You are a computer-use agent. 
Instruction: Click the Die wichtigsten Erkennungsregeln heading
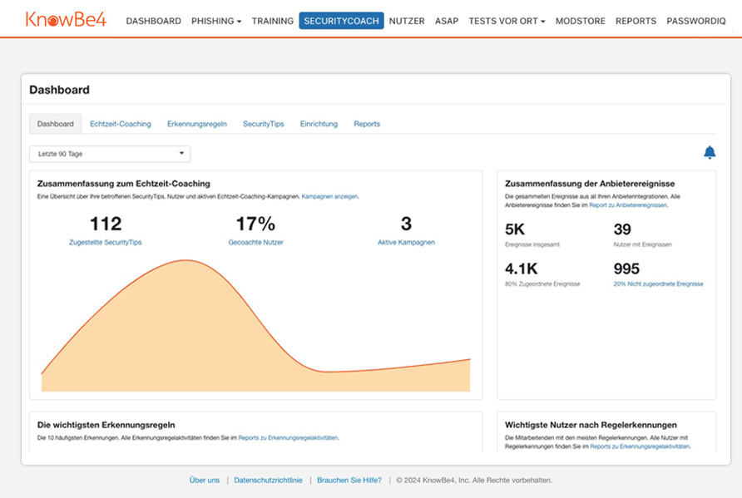[106, 425]
